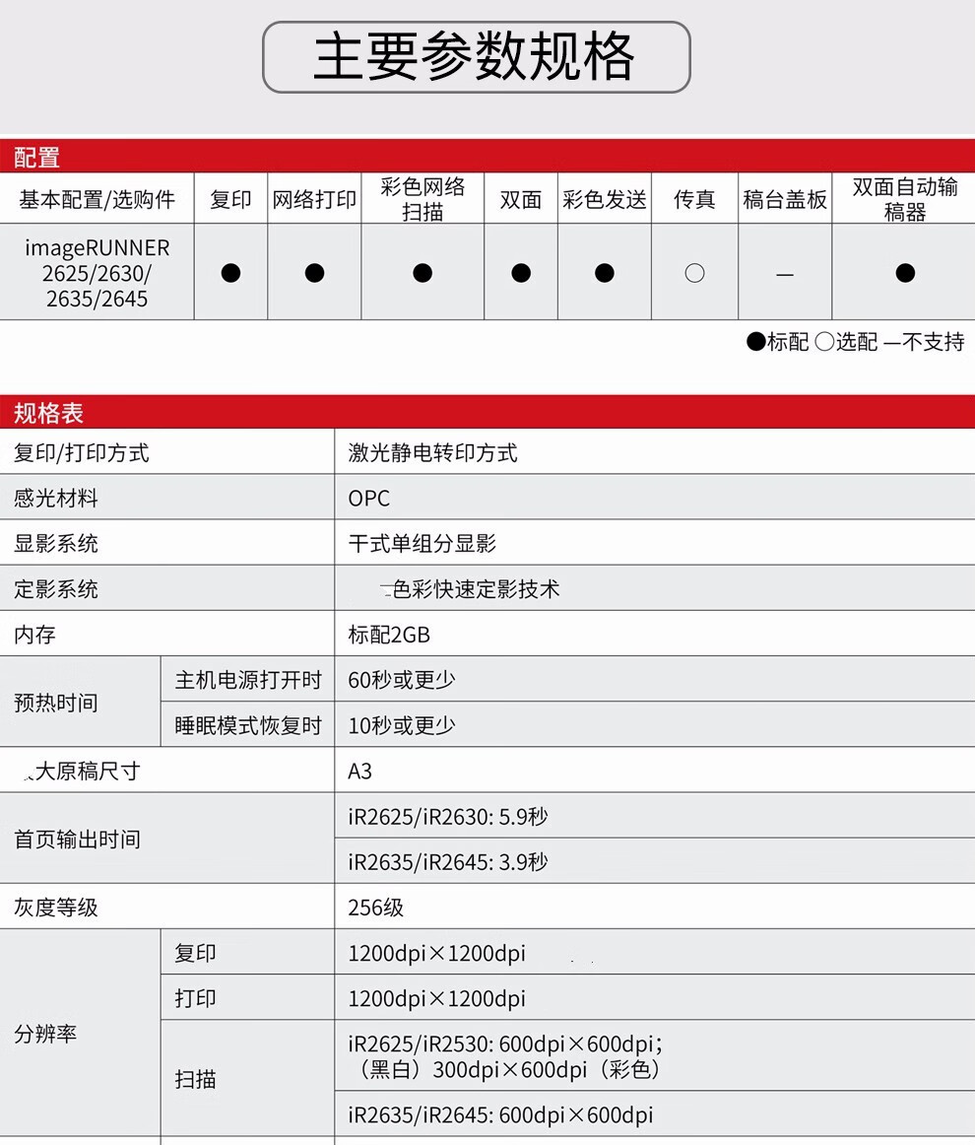The height and width of the screenshot is (1145, 975).
Task: Click the 标配2GB value
Action: 389,635
